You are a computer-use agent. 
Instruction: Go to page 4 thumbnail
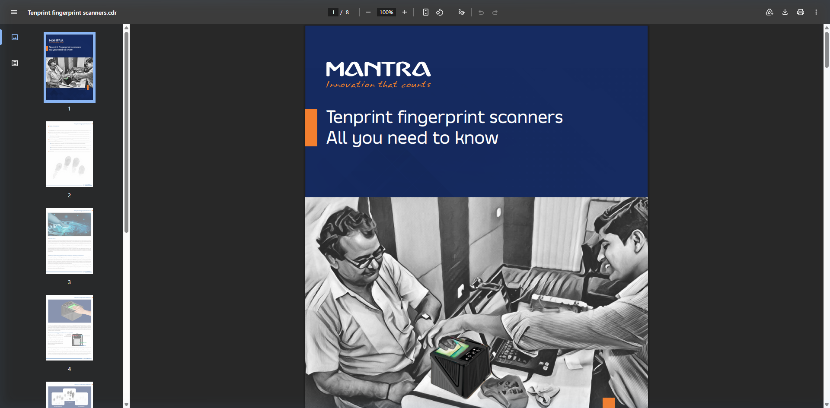point(70,328)
